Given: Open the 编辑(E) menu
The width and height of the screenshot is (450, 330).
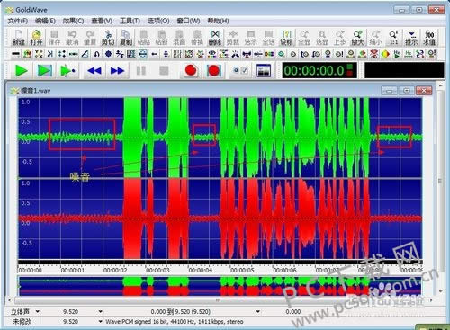Looking at the screenshot, I should [x=45, y=21].
